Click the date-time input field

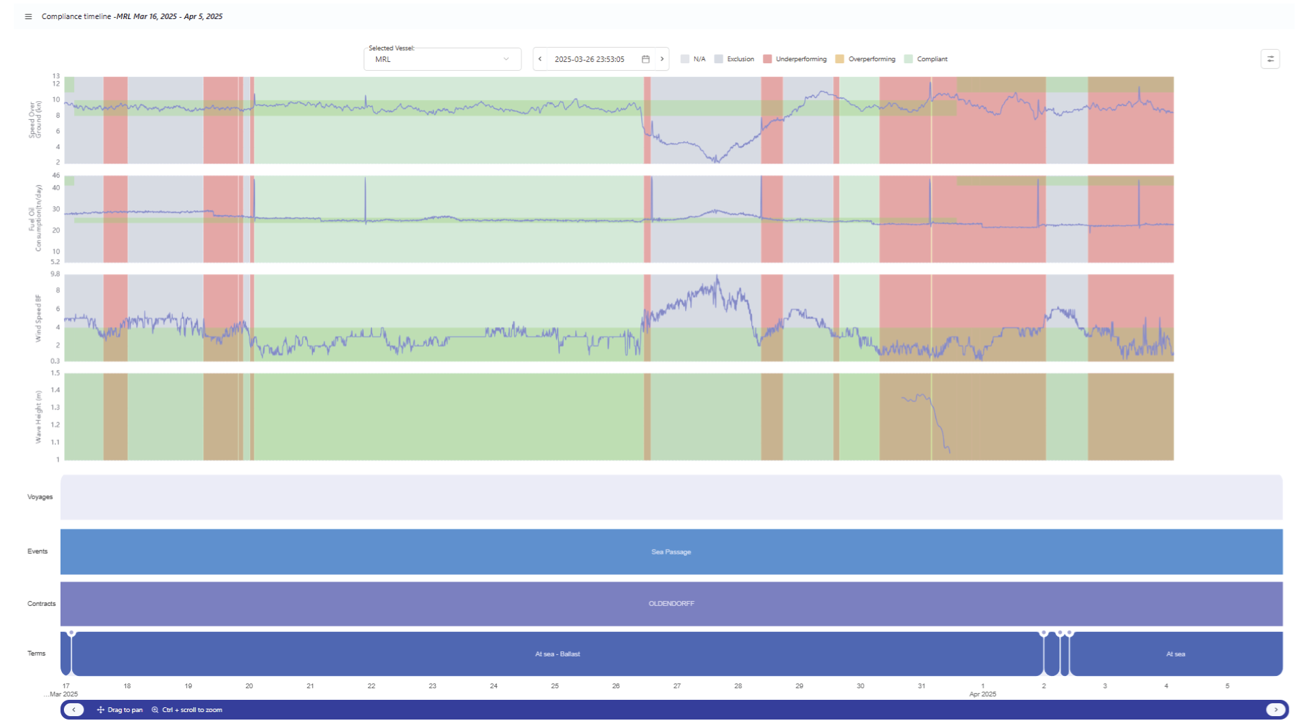589,59
